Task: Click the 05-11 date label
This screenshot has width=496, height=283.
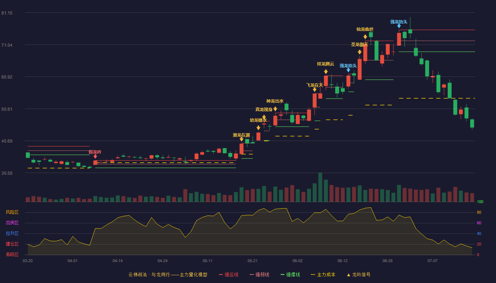Action: (208, 261)
